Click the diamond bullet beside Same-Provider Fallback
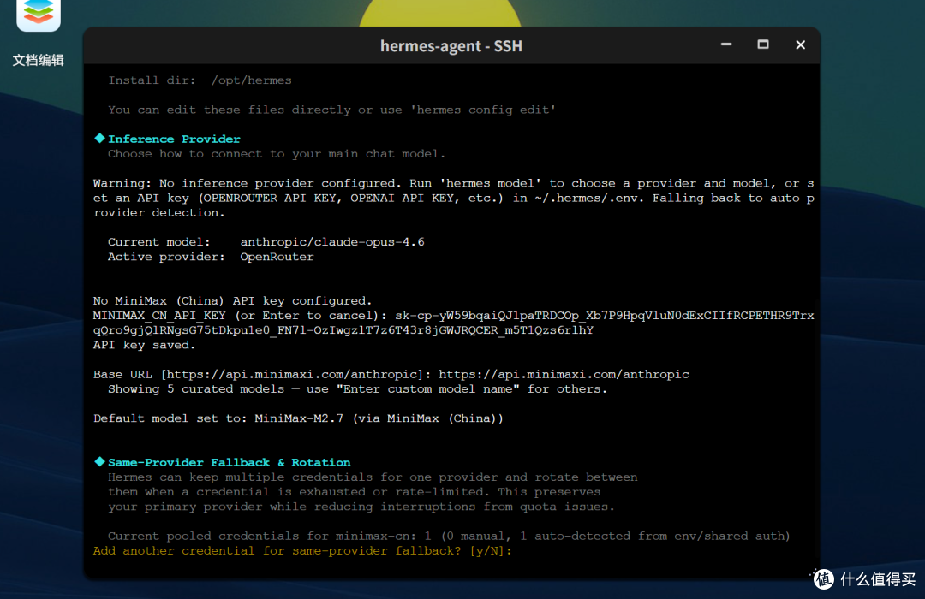Viewport: 925px width, 599px height. [99, 461]
